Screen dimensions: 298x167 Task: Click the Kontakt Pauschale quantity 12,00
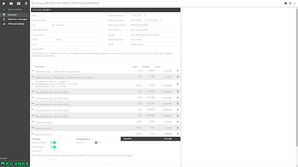click(x=137, y=122)
